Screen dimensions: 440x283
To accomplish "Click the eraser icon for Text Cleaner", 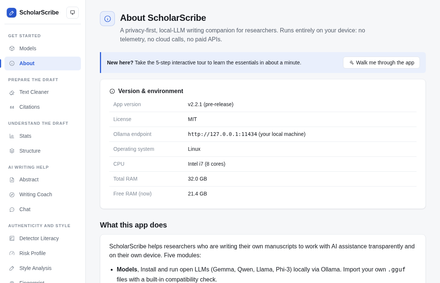I will point(12,92).
